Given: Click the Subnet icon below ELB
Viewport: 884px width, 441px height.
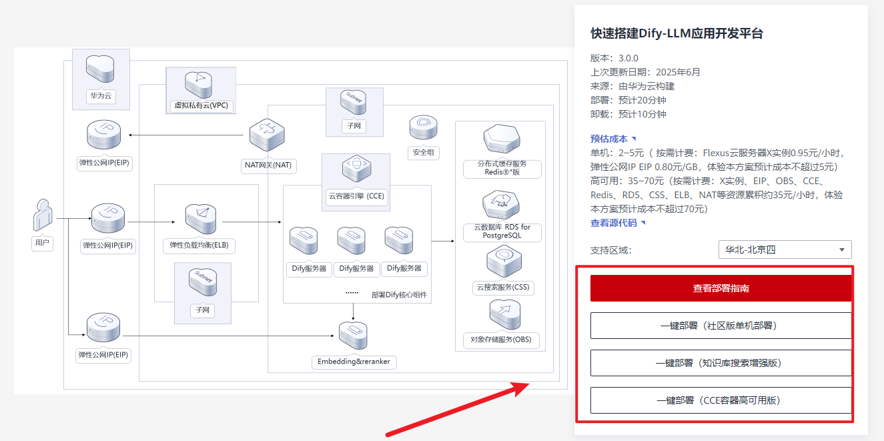Looking at the screenshot, I should pyautogui.click(x=201, y=282).
